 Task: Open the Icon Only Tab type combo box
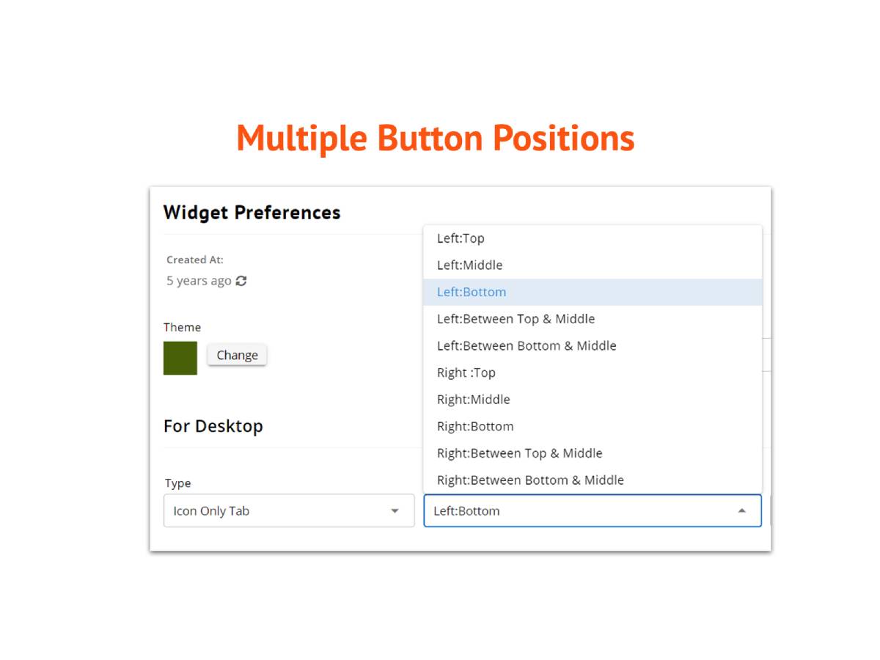point(289,510)
